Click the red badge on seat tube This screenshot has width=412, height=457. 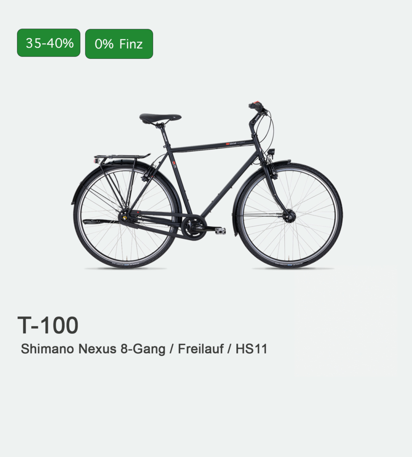173,163
